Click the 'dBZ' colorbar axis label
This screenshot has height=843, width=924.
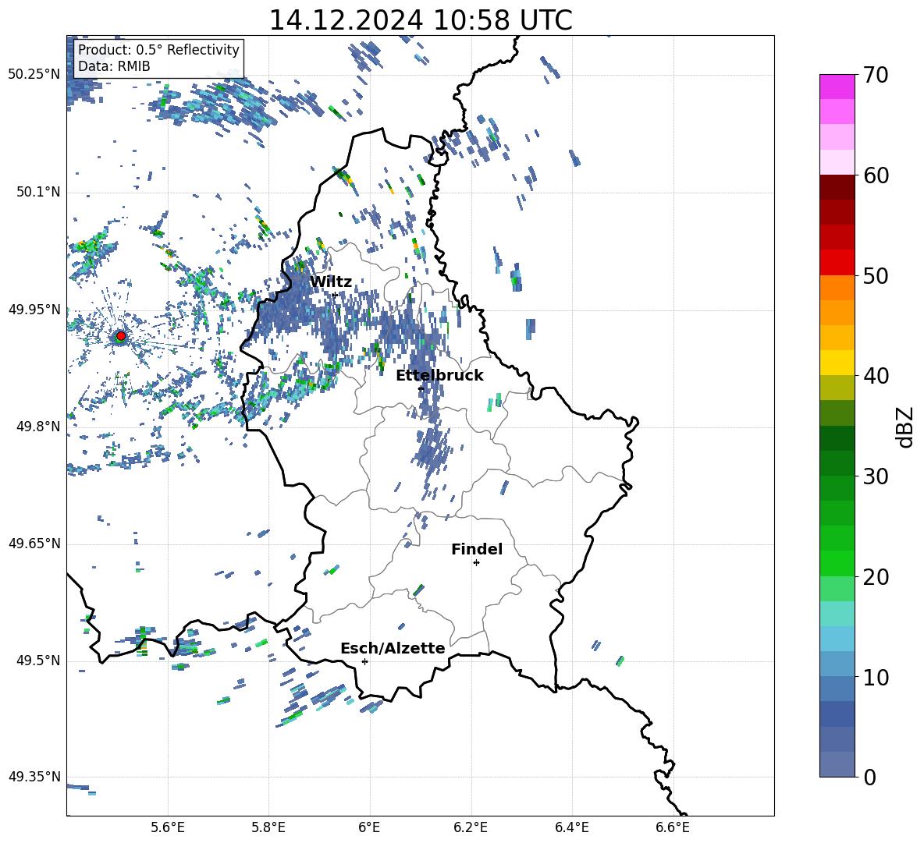[x=905, y=427]
